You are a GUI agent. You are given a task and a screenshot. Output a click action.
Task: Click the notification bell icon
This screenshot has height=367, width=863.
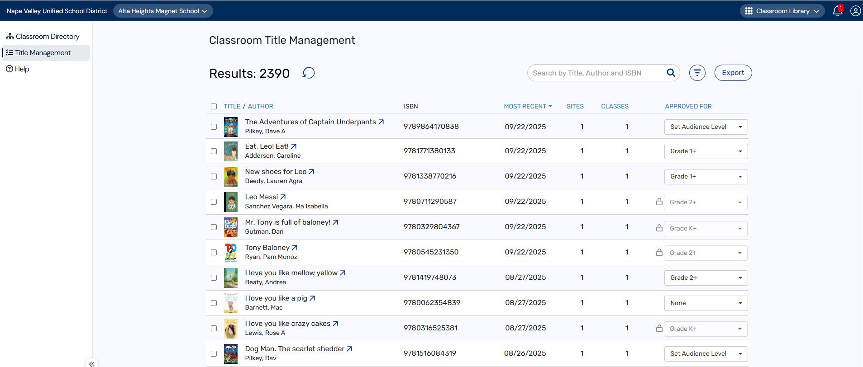[x=837, y=11]
